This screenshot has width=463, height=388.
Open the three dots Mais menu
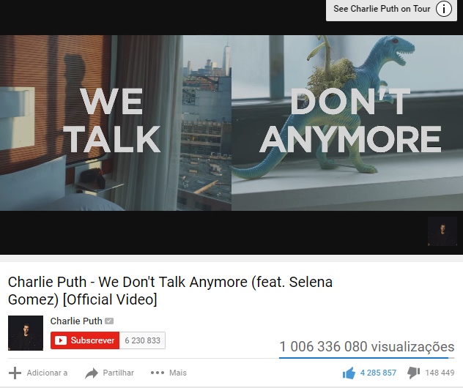tap(158, 373)
